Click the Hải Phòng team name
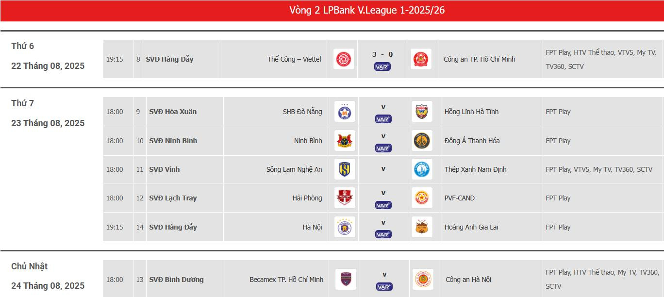664x297 pixels. pyautogui.click(x=307, y=198)
